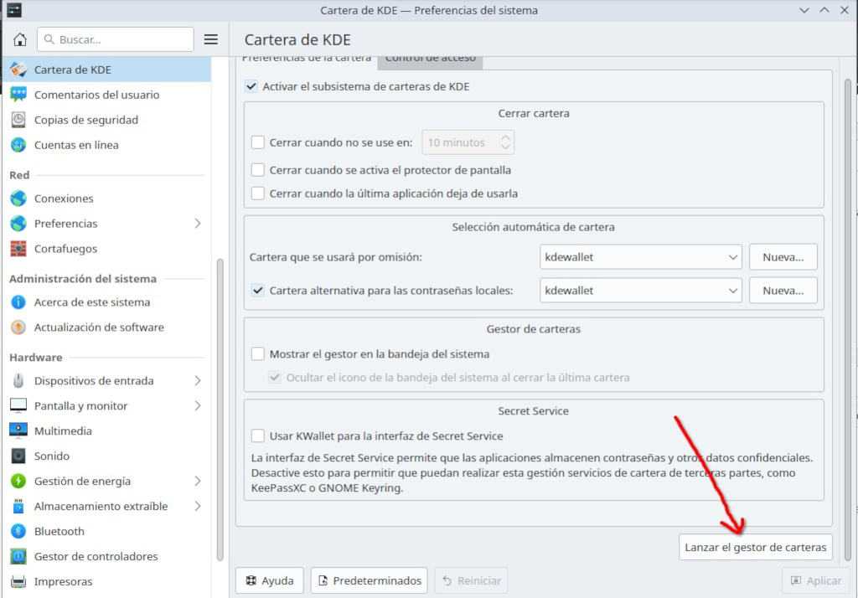Click the 10 minutos time field
Image resolution: width=858 pixels, height=598 pixels.
point(468,142)
